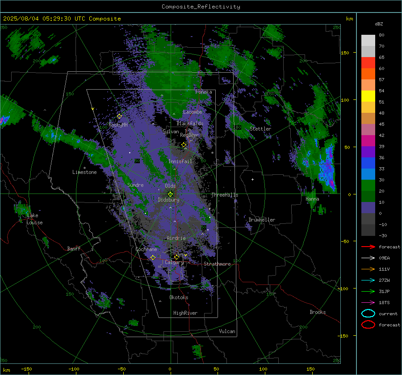Screen dimensions: 402x375
Task: Select the yellow diamond marker above Calgary
Action: coord(176,257)
